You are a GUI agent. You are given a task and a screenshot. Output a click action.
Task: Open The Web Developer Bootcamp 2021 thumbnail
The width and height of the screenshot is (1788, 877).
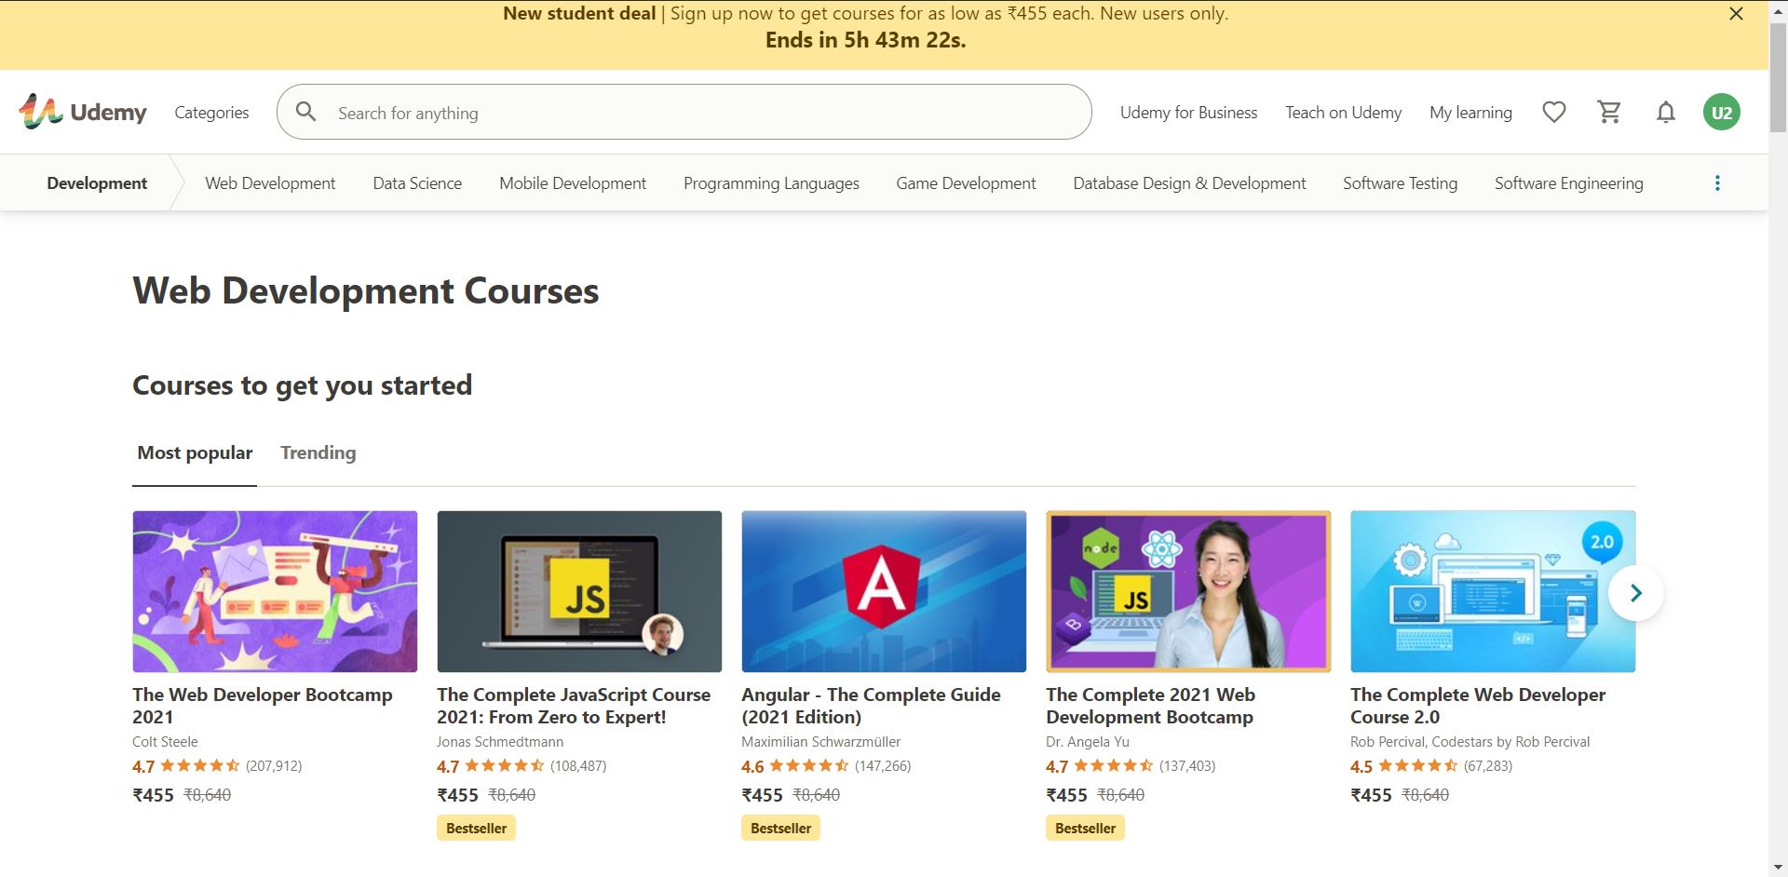pyautogui.click(x=275, y=591)
